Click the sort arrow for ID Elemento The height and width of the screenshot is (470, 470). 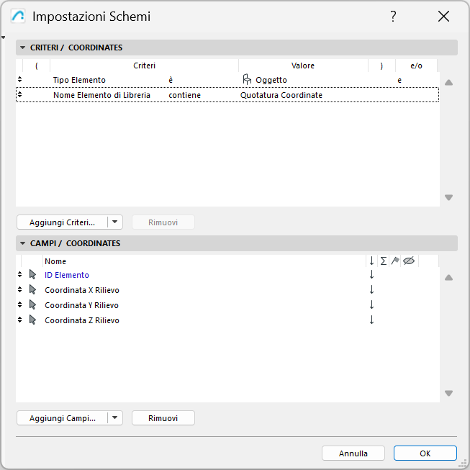(x=372, y=275)
